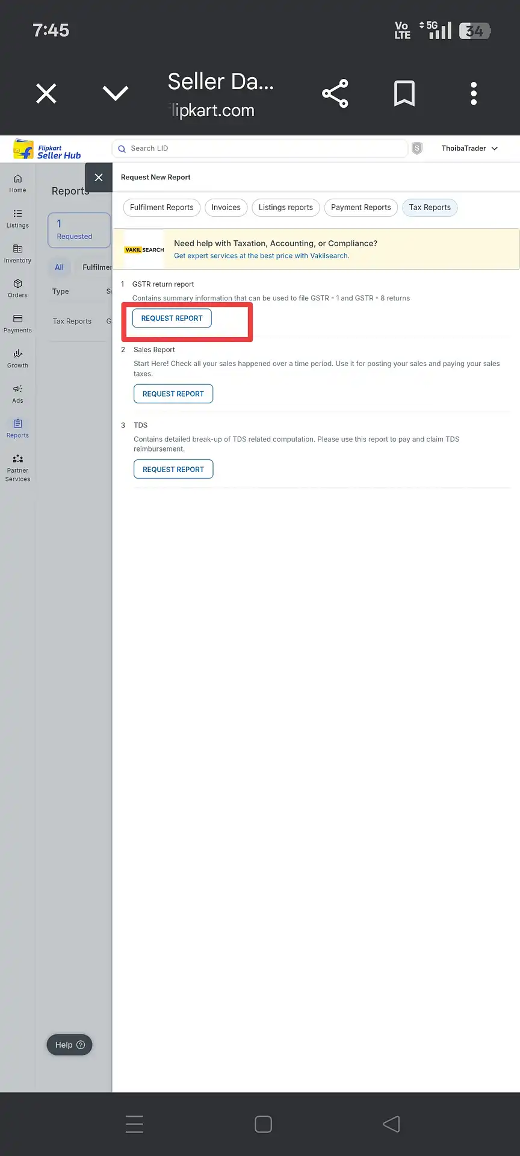Select the Tax Reports tab
Viewport: 520px width, 1156px height.
(x=430, y=207)
